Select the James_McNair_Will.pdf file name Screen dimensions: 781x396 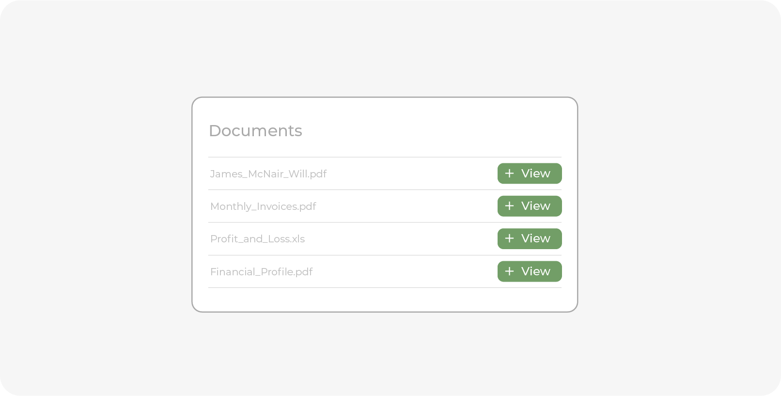click(268, 174)
